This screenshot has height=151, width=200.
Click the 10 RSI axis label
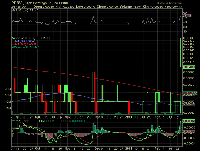(x=185, y=32)
